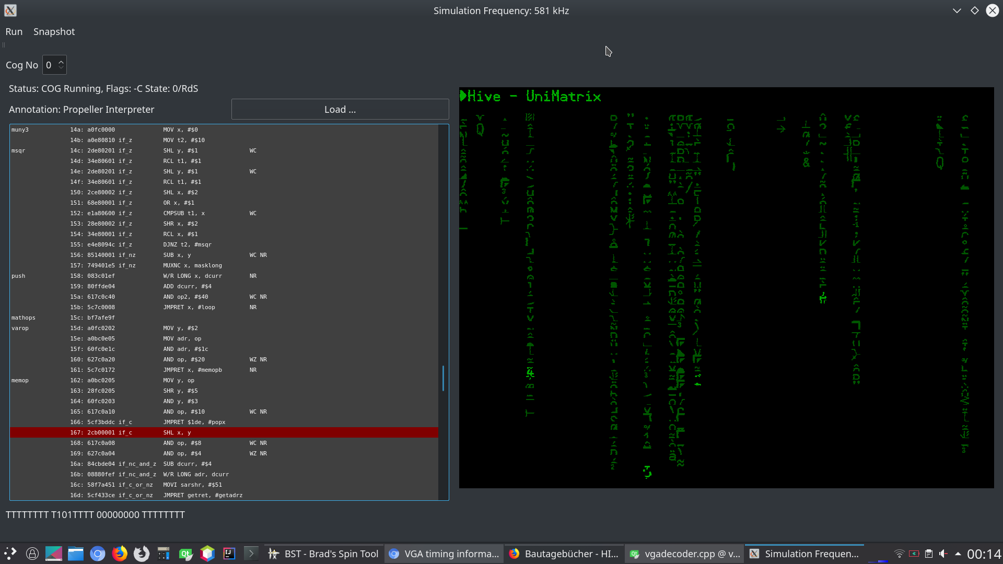Switch to BST - Brad's Spin Tool window
Image resolution: width=1003 pixels, height=564 pixels.
[324, 554]
